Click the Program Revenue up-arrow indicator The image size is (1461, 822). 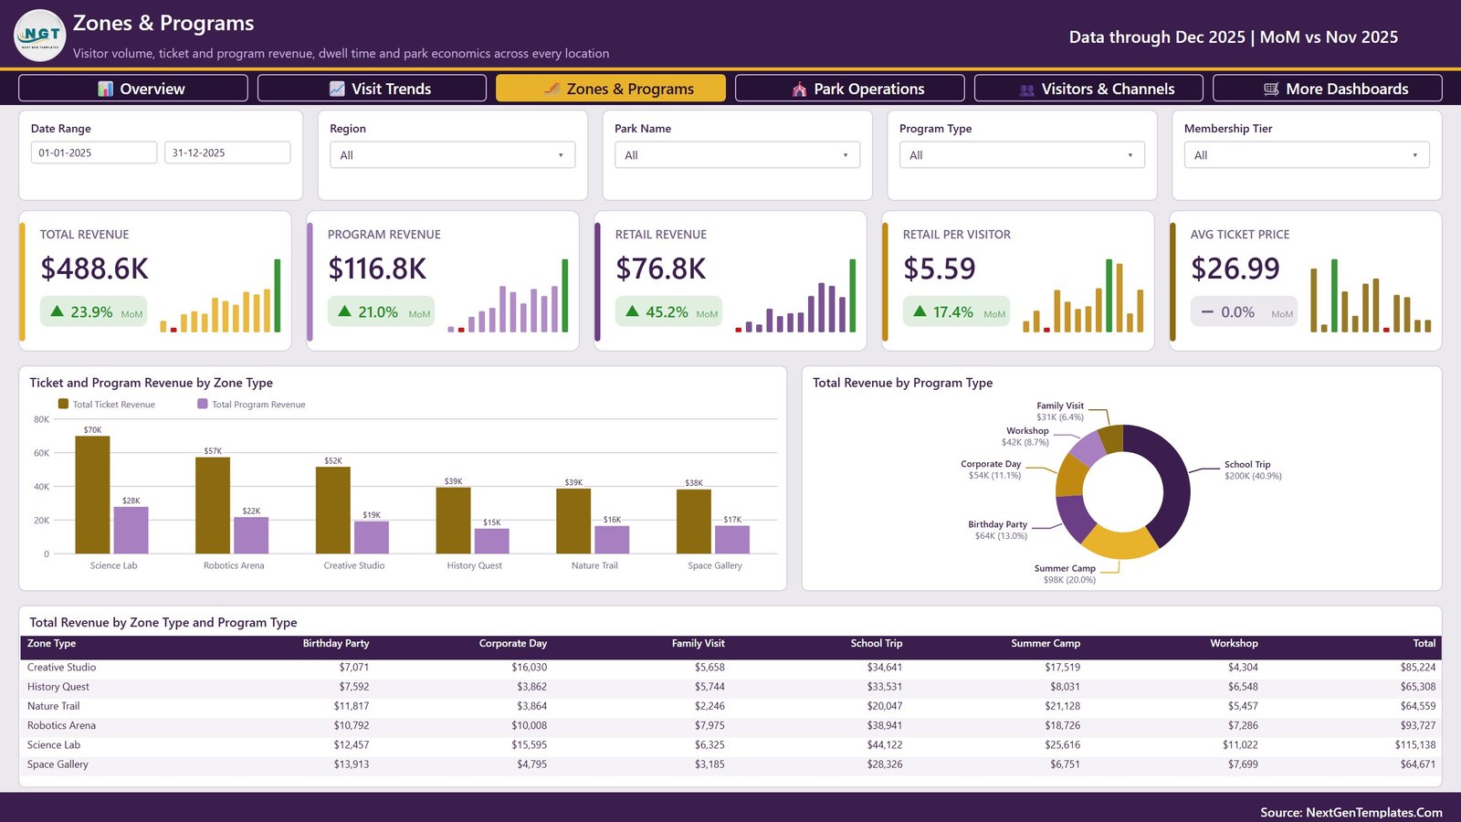(344, 311)
